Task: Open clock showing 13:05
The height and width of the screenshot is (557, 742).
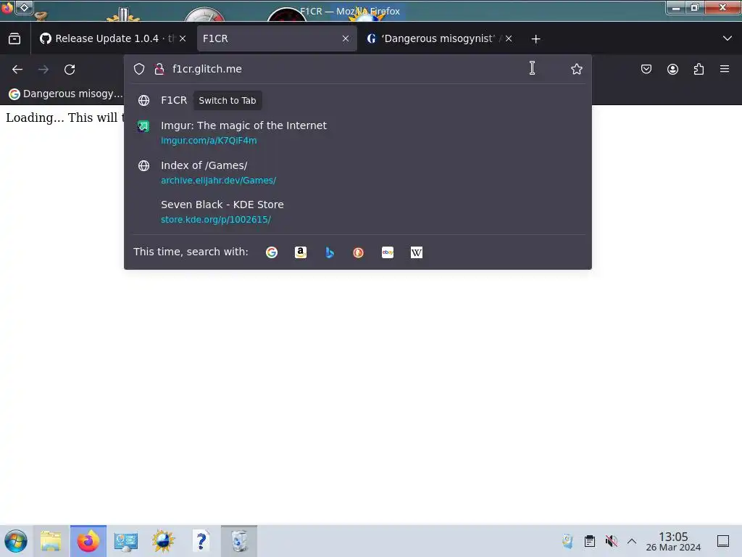Action: tap(673, 541)
